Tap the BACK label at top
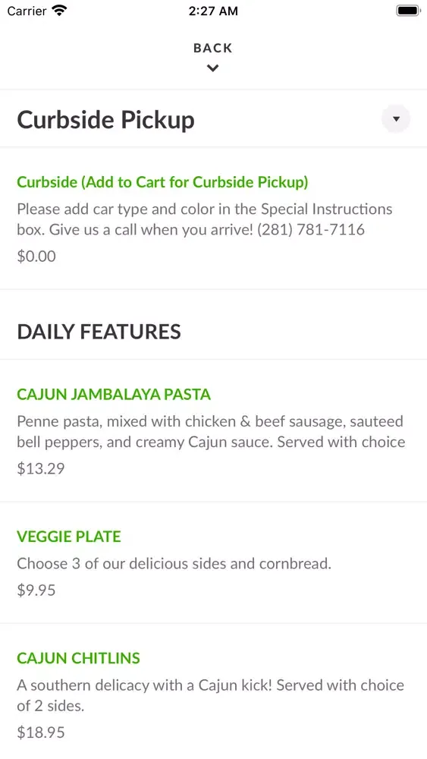The height and width of the screenshot is (759, 427). (x=213, y=48)
